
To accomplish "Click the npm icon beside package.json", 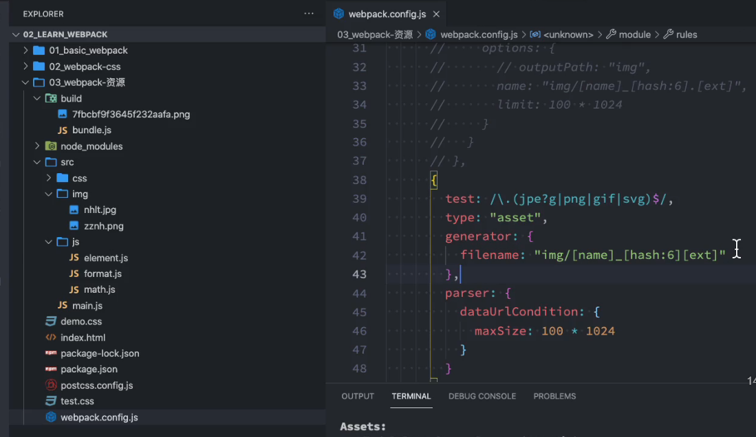I will click(51, 369).
